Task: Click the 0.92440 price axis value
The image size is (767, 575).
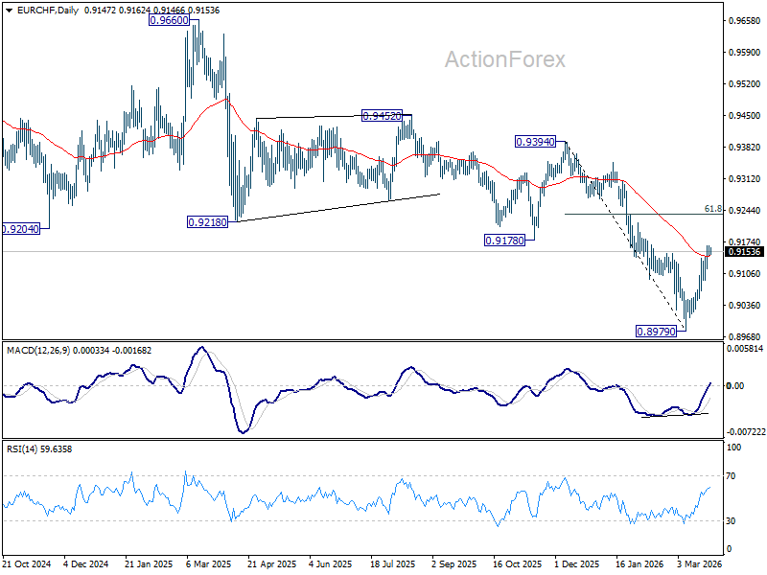Action: click(x=745, y=211)
